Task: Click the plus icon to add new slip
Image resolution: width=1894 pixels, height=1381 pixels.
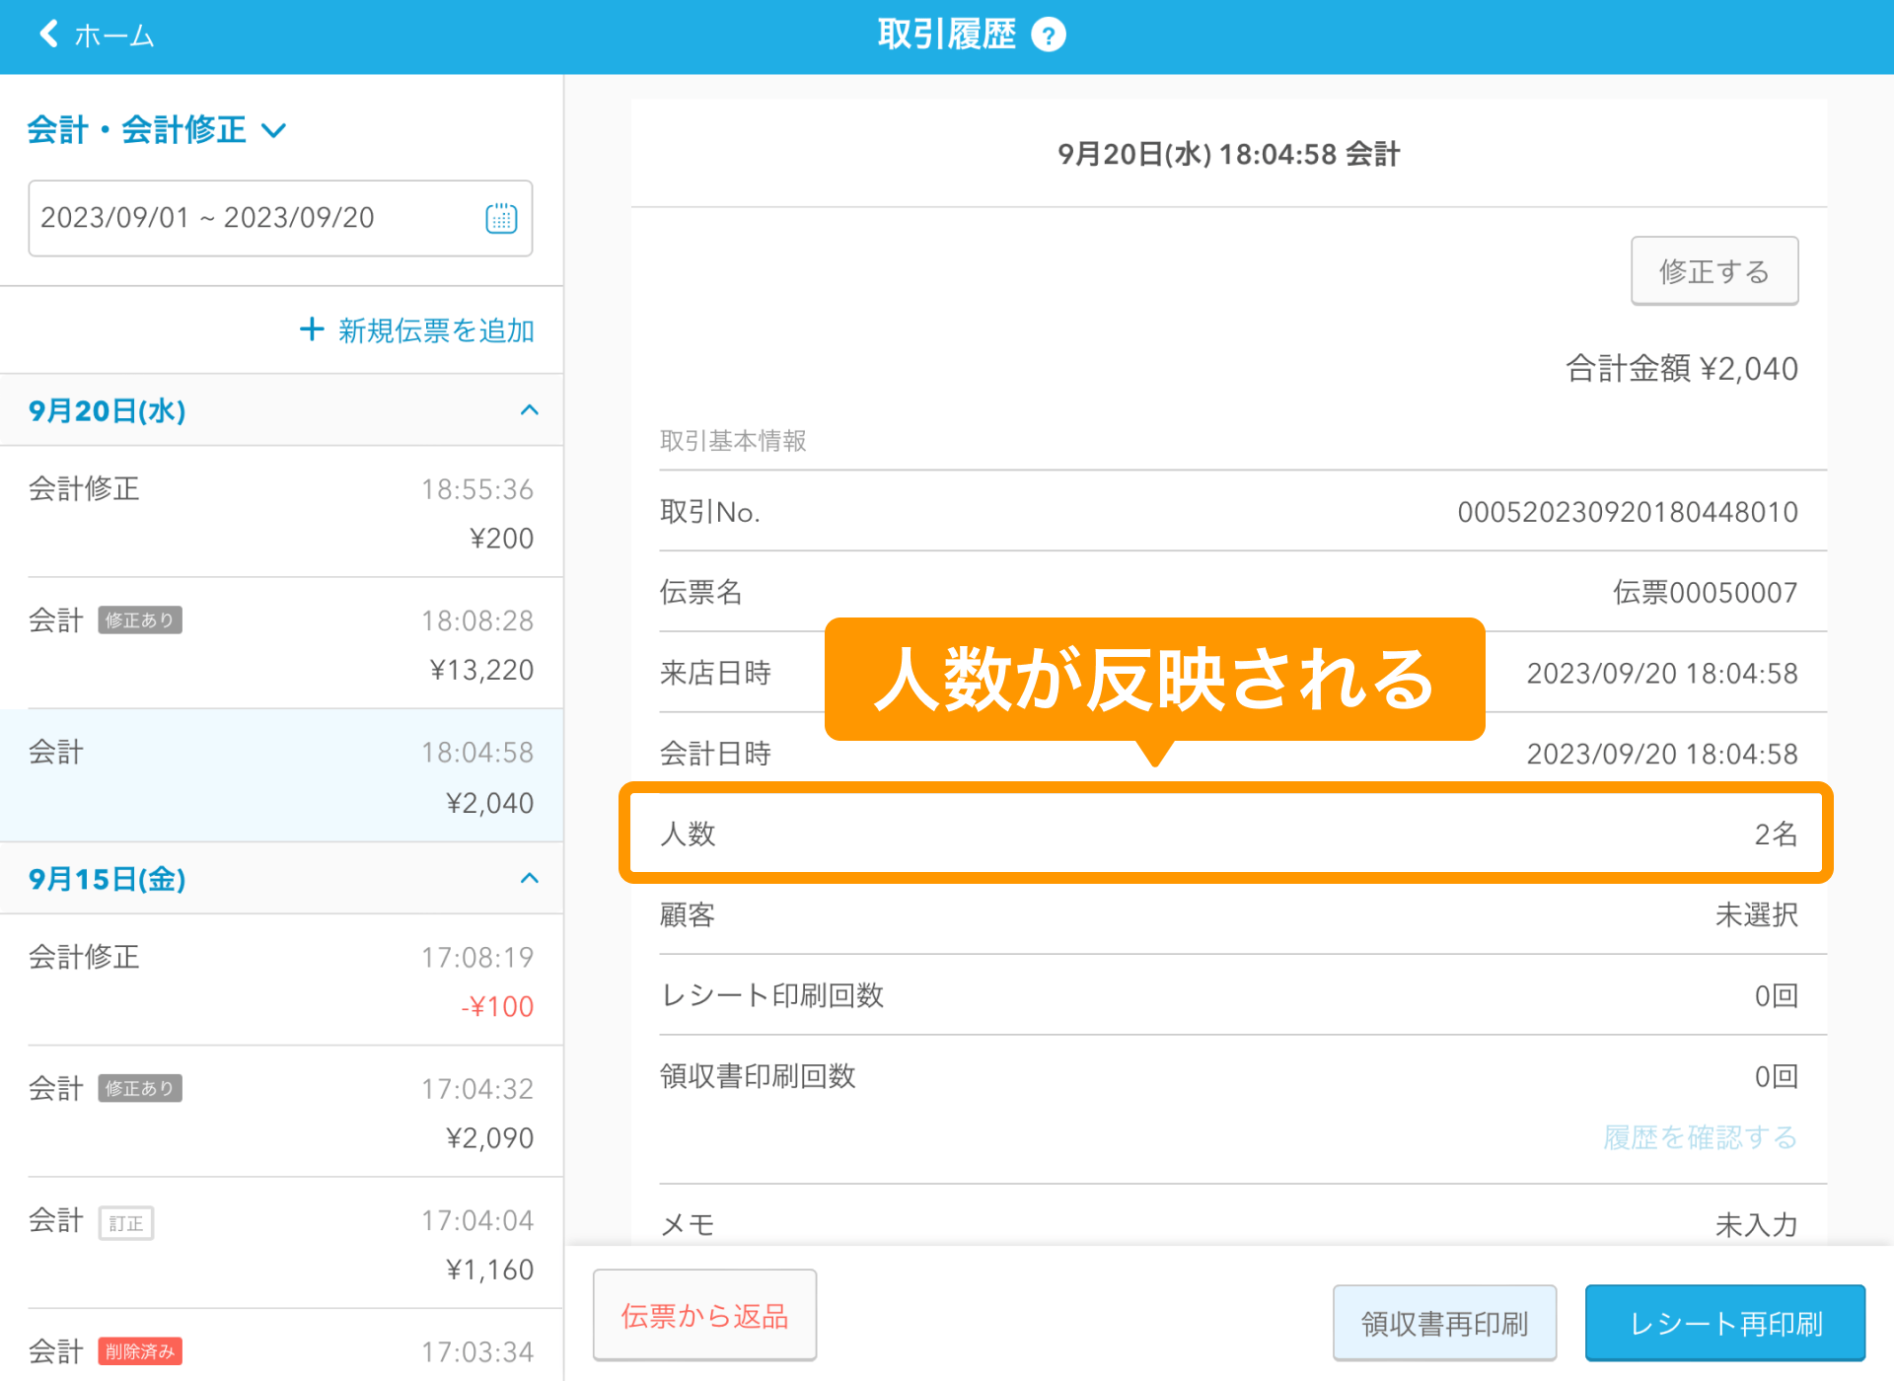Action: tap(312, 329)
